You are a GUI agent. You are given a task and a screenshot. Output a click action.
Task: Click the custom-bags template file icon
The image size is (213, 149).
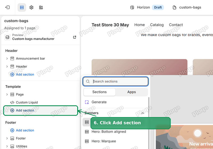point(174,7)
